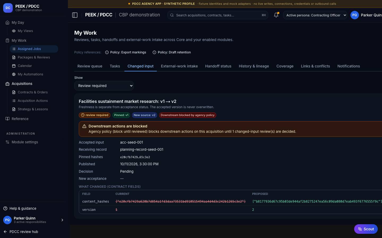Open the External-work intake tab

point(179,66)
